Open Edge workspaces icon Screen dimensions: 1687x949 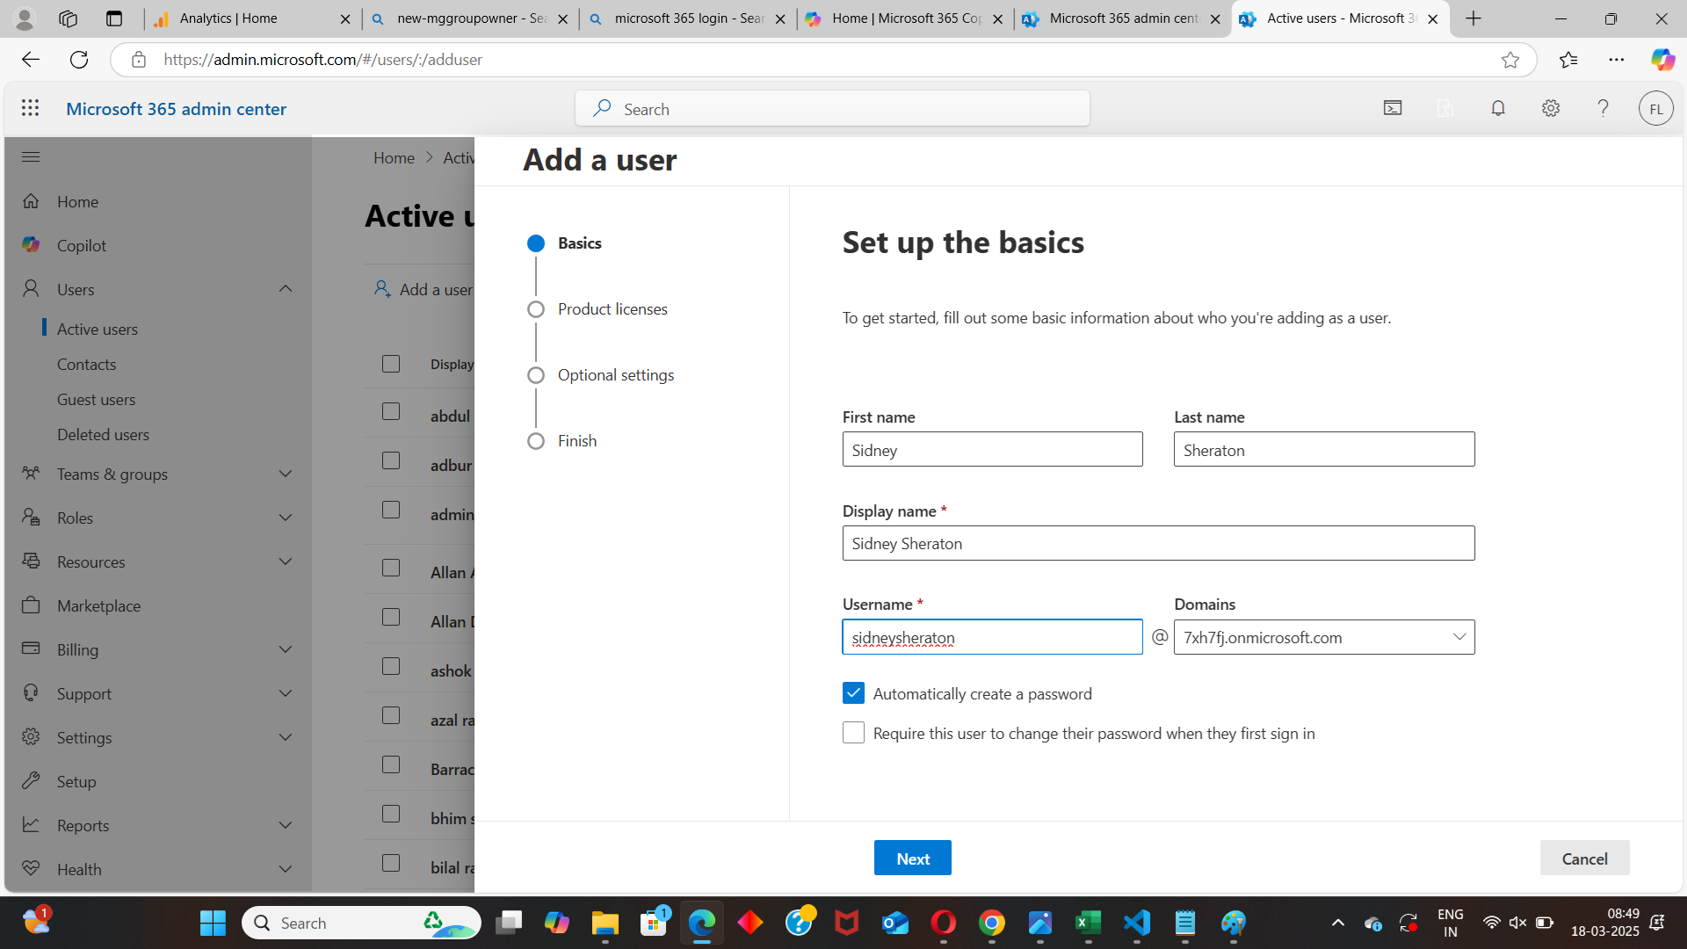tap(68, 18)
